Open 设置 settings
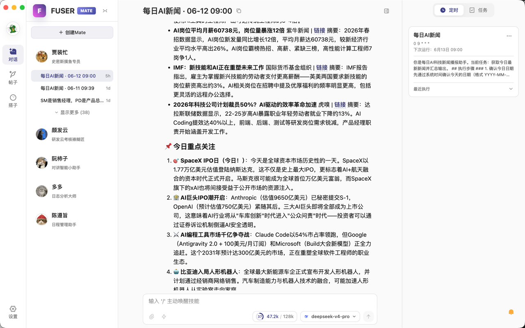Viewport: 525px width, 328px height. (13, 312)
